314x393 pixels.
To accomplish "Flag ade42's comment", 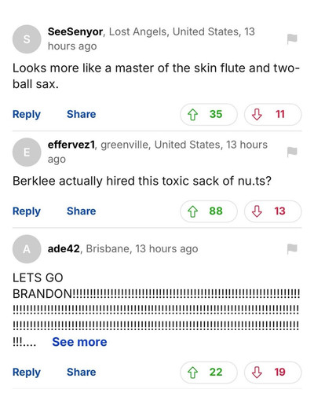I will click(x=292, y=249).
